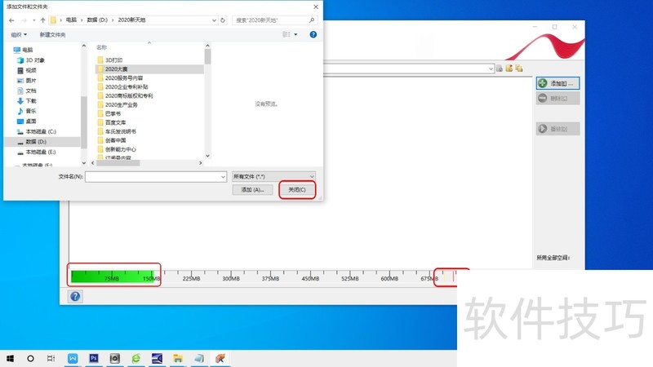Image resolution: width=653 pixels, height=367 pixels.
Task: Click the green disc capacity bar
Action: 113,276
